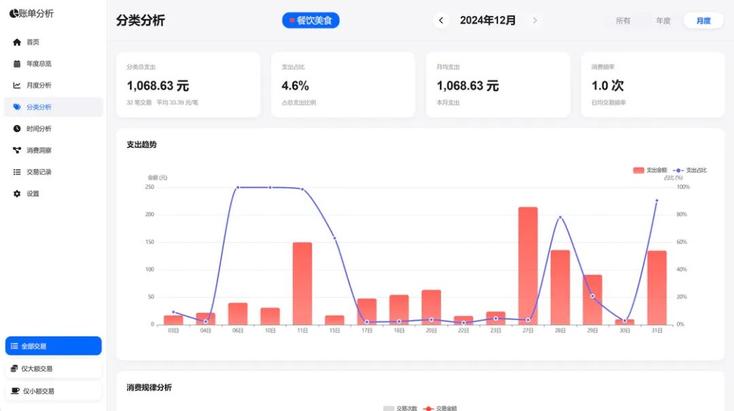
Task: Click the calendar icon beside 年度总览
Action: (x=17, y=64)
